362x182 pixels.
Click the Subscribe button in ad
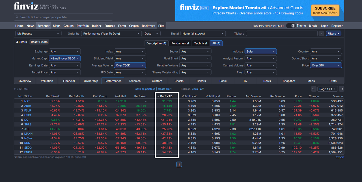(325, 10)
